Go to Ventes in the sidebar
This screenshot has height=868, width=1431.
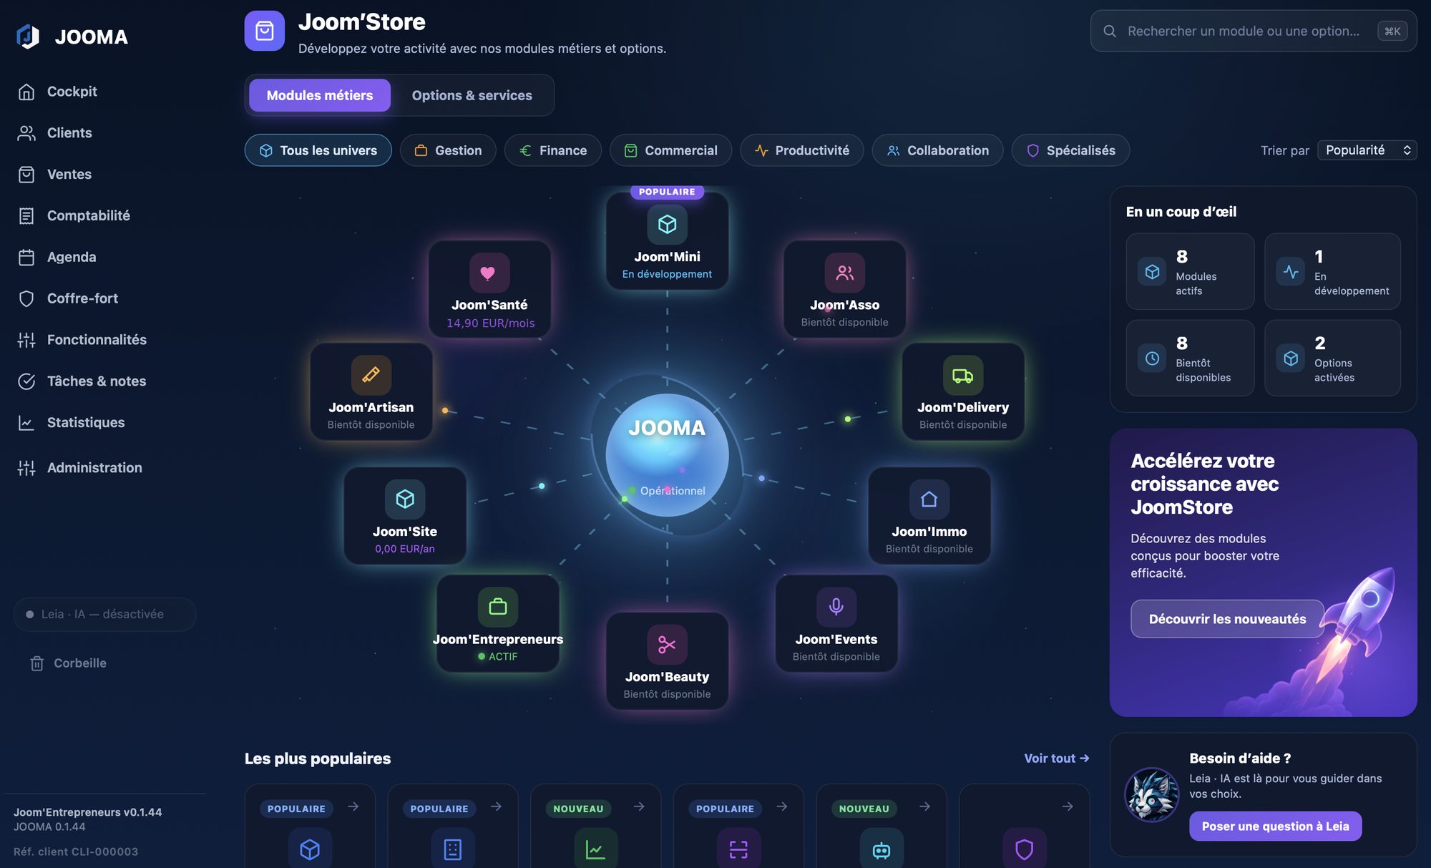point(69,175)
